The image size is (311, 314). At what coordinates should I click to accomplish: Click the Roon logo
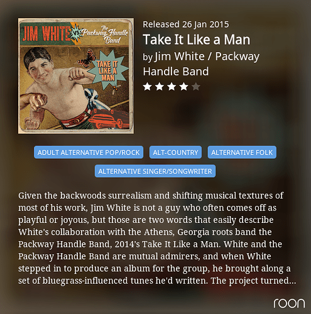pos(289,303)
